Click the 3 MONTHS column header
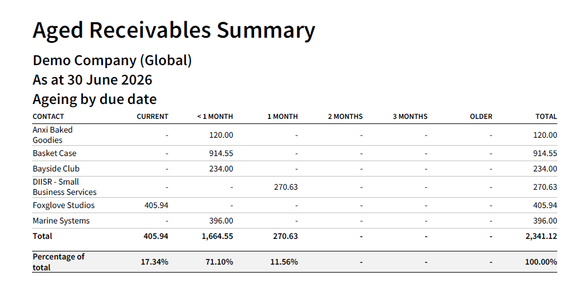Screen dimensions: 579x304 (x=410, y=117)
